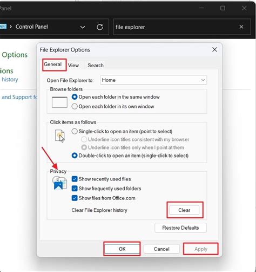256x272 pixels.
Task: Click the 'Clear File Explorer history' label
Action: click(x=99, y=210)
